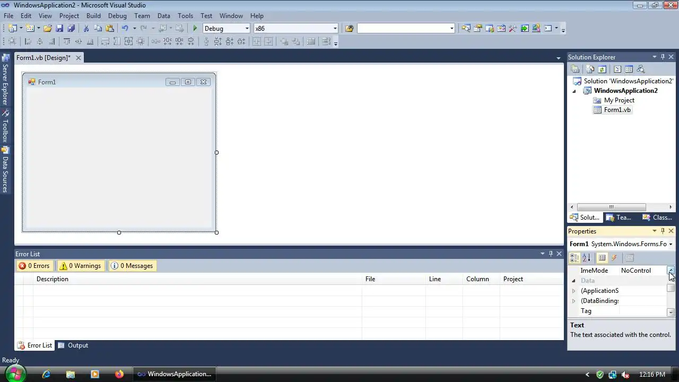Select My Project in Solution Explorer
This screenshot has height=382, width=679.
click(613, 100)
